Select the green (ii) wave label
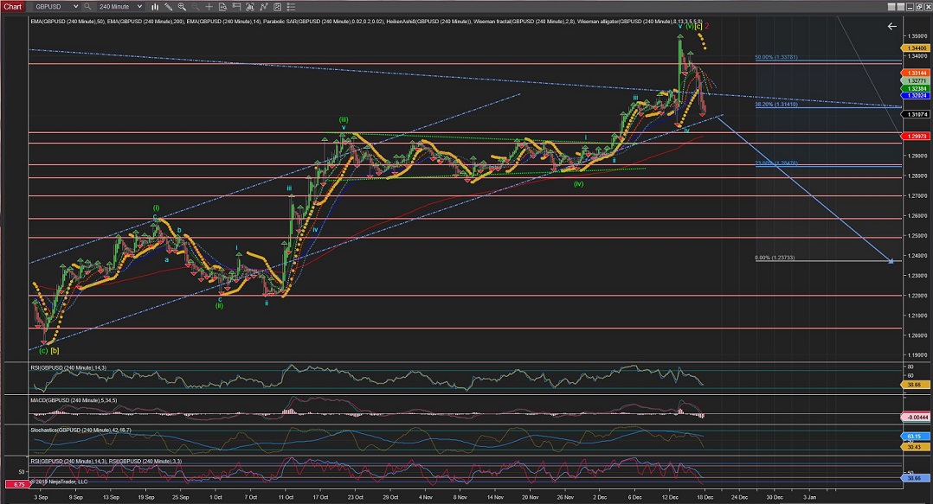The height and width of the screenshot is (504, 933). click(x=220, y=305)
